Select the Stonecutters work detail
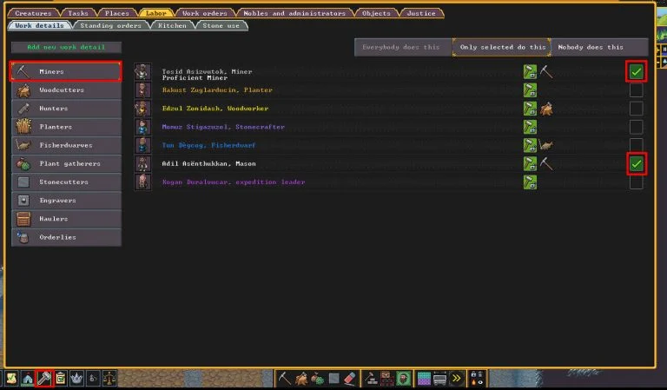The width and height of the screenshot is (667, 390). [x=66, y=182]
